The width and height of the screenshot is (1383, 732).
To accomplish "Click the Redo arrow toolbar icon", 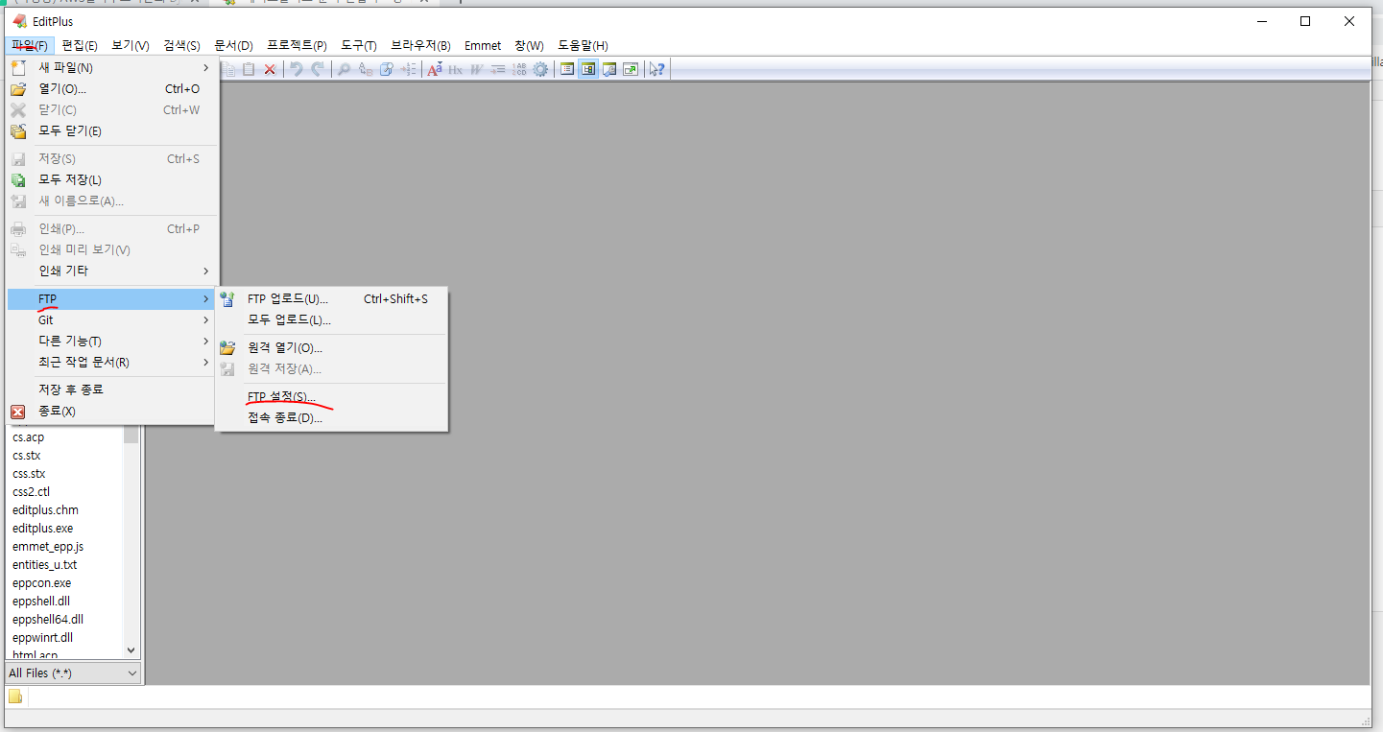I will pyautogui.click(x=318, y=69).
